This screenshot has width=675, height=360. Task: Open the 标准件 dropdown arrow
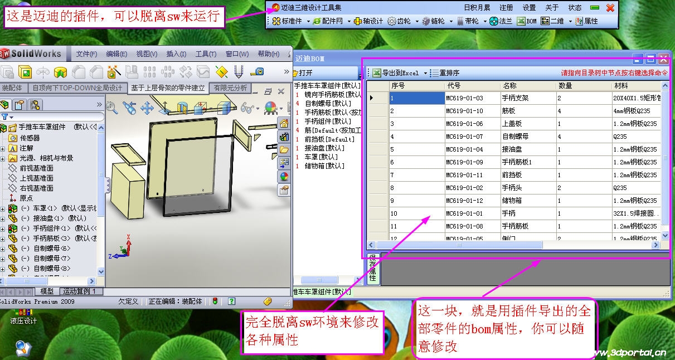pyautogui.click(x=308, y=21)
